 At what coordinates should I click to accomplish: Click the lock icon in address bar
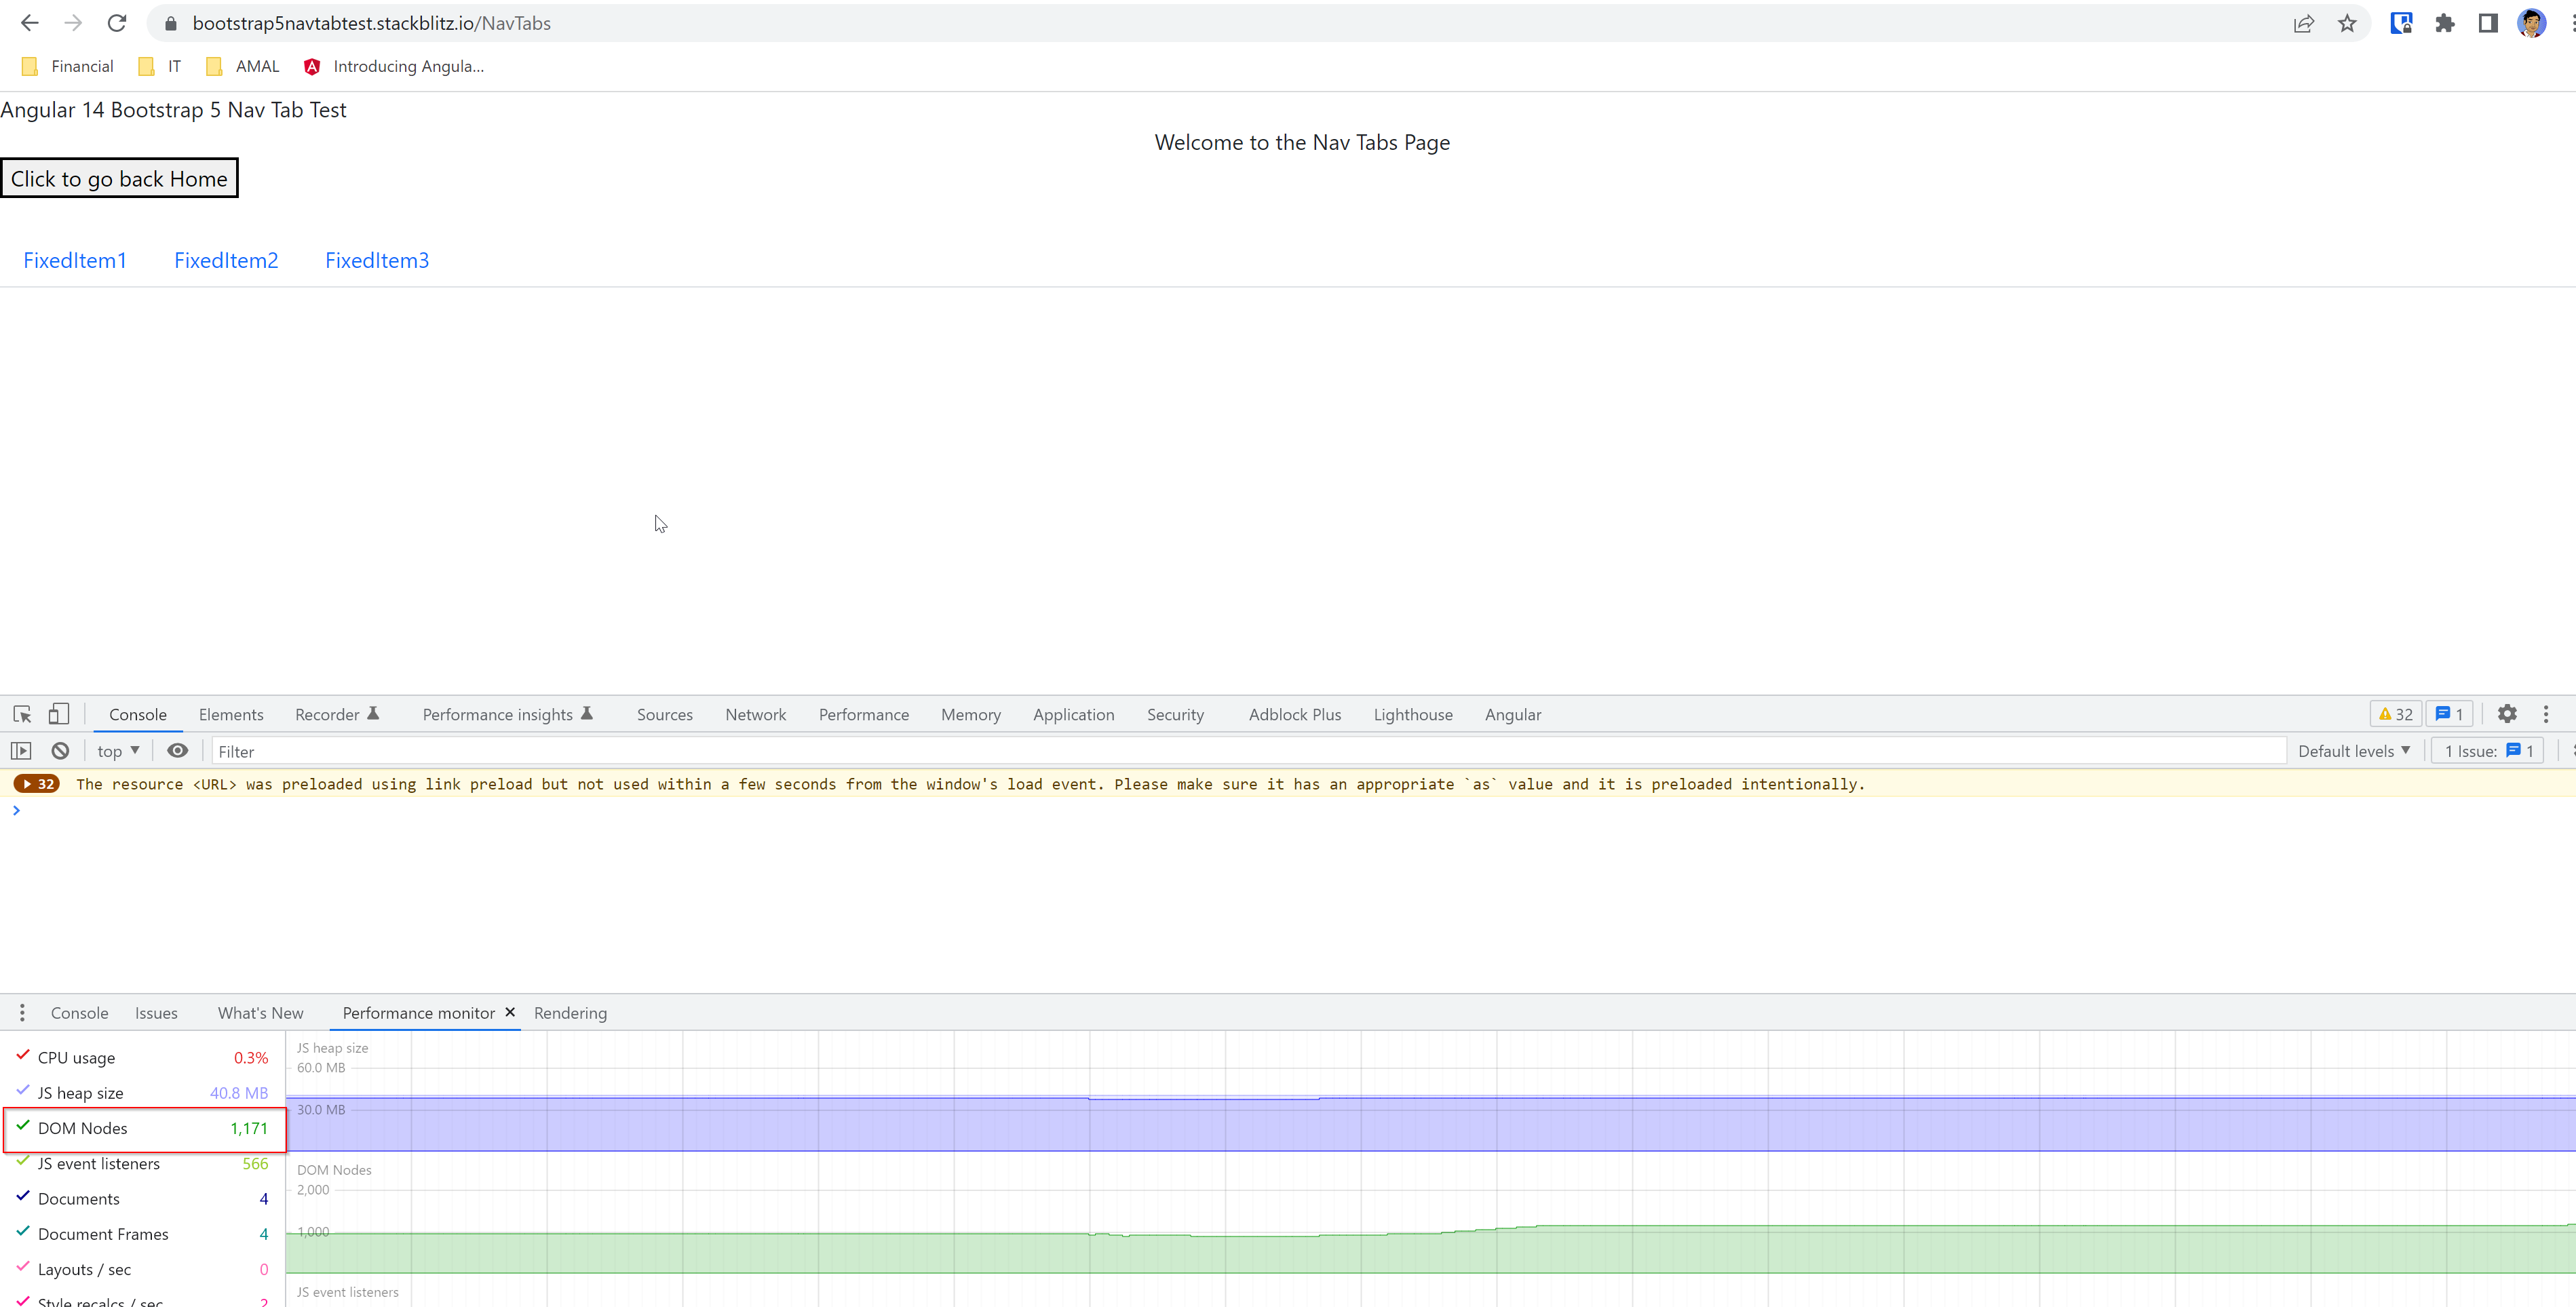(x=171, y=23)
